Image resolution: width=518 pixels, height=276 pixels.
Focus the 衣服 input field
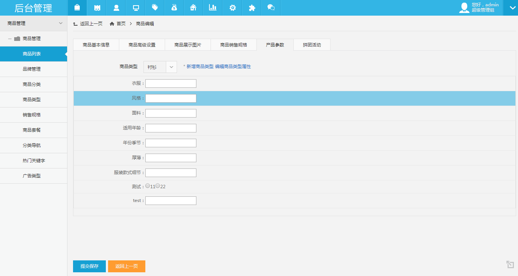171,84
